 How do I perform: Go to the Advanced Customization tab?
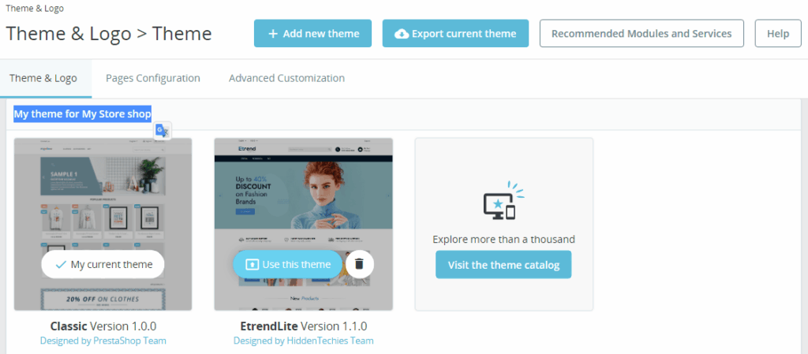(286, 78)
